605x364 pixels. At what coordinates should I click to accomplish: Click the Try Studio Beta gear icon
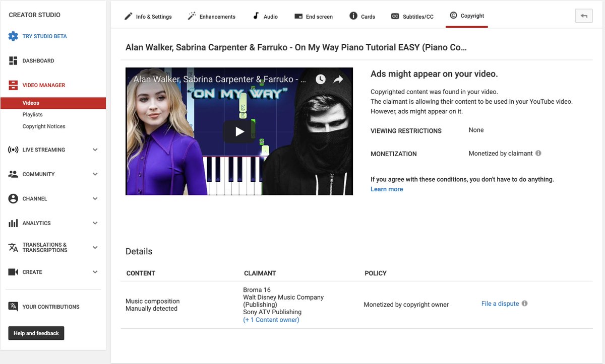pos(13,36)
